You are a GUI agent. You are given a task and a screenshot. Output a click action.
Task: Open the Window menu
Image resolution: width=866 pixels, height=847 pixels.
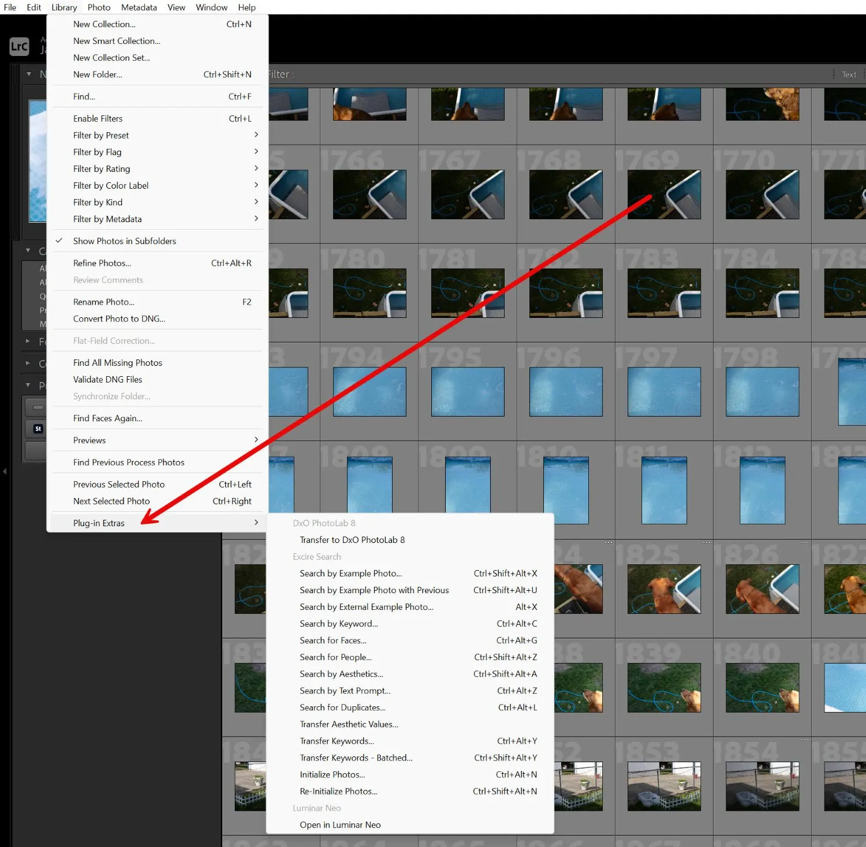tap(211, 7)
